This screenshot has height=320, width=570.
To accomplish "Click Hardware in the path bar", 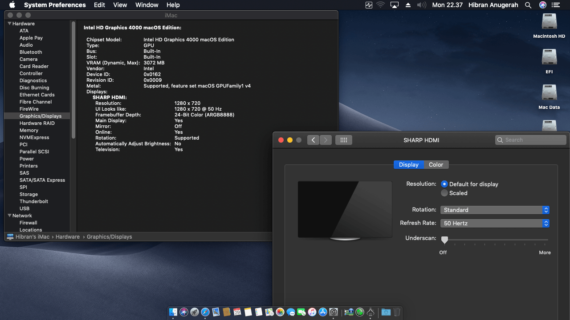I will click(x=68, y=237).
